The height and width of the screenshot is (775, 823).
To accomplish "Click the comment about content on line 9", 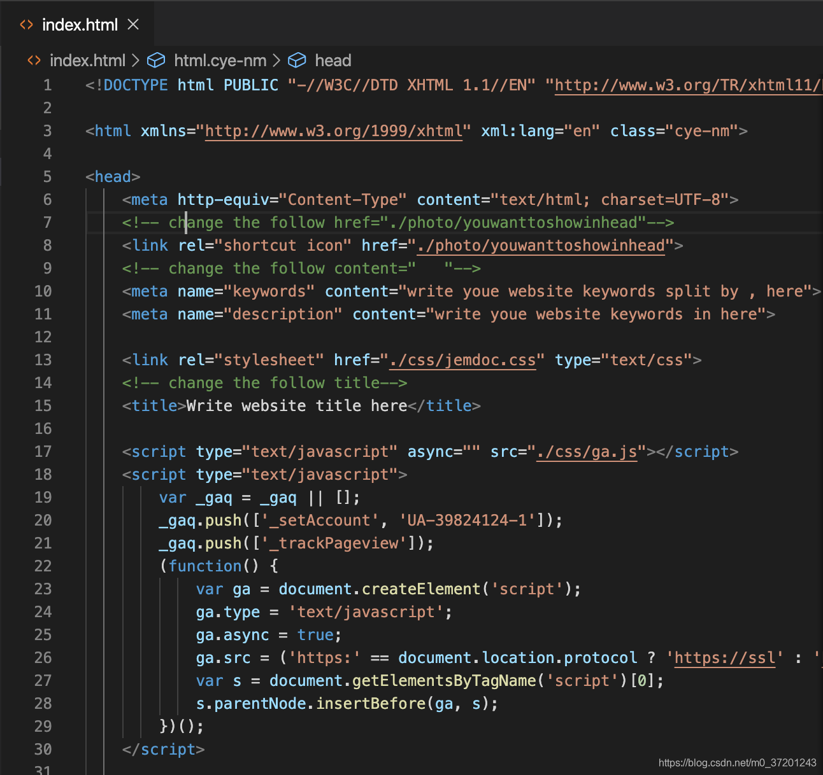I will tap(301, 269).
